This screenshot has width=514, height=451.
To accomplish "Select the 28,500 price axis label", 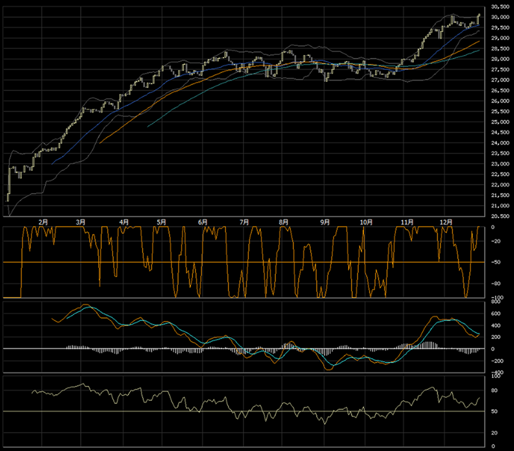I will pos(500,49).
